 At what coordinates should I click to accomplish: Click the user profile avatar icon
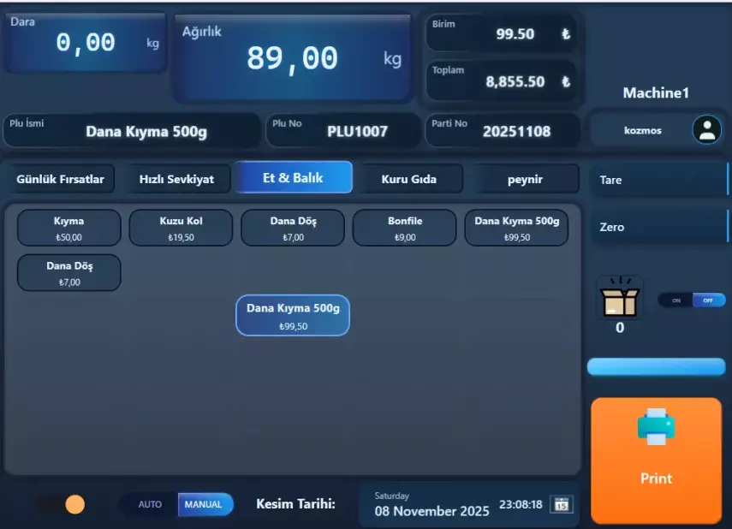coord(706,130)
